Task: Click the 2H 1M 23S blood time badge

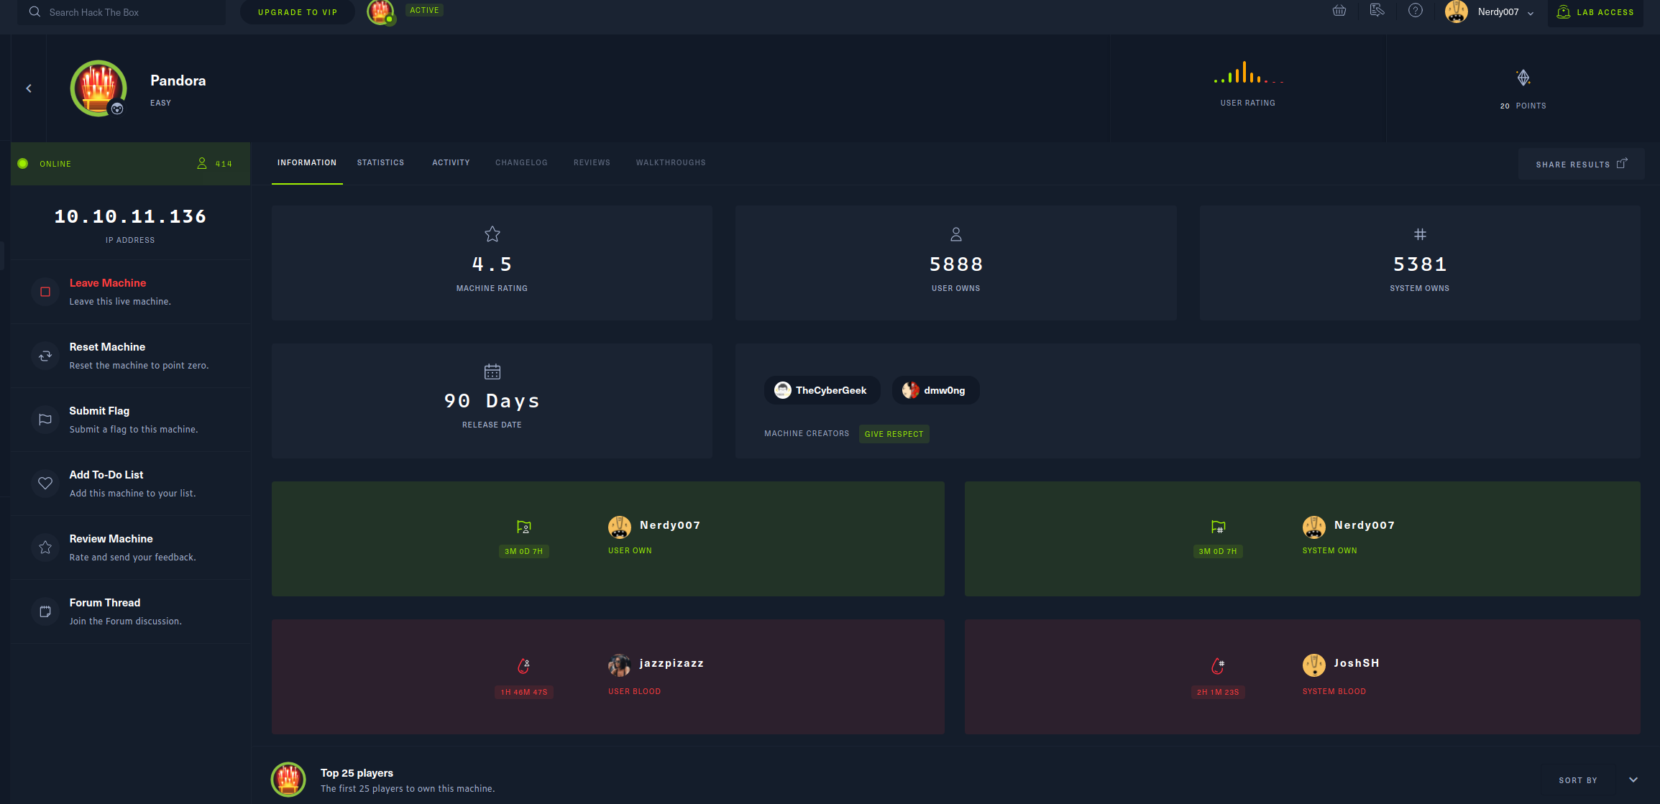Action: click(1218, 692)
